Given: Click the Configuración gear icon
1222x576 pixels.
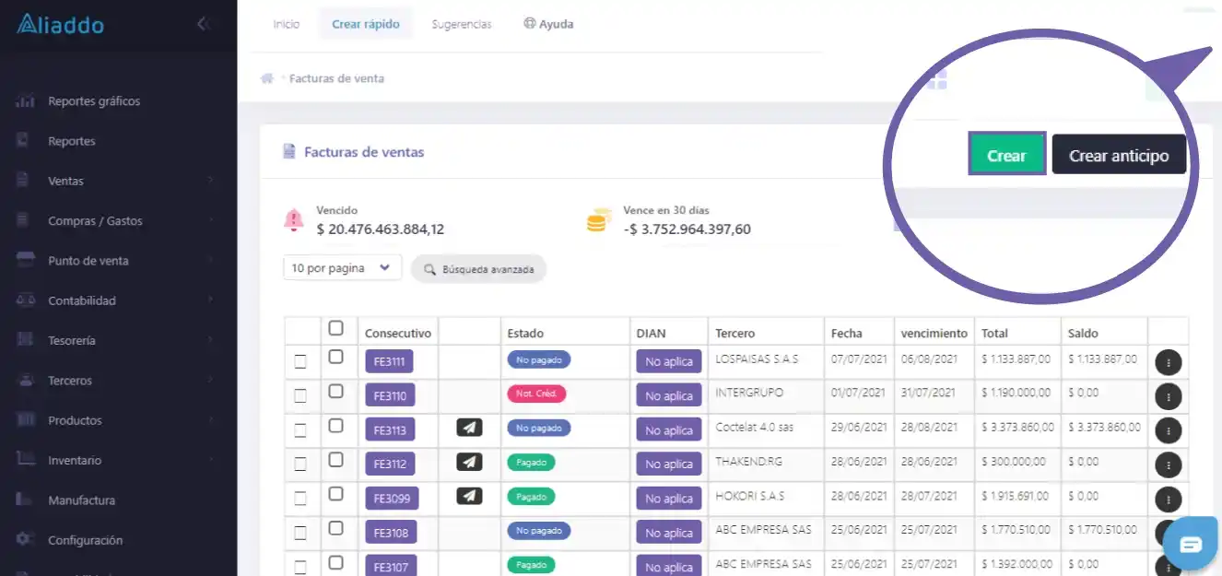Looking at the screenshot, I should pyautogui.click(x=25, y=540).
